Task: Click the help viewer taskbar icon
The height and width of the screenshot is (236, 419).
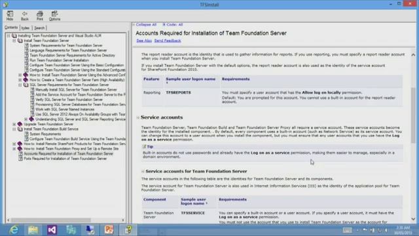Action: pyautogui.click(x=128, y=230)
